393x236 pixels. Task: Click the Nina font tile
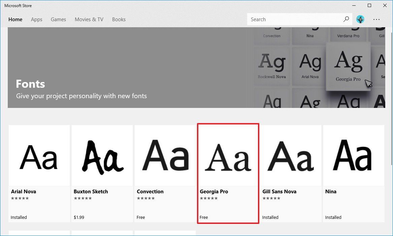point(354,156)
